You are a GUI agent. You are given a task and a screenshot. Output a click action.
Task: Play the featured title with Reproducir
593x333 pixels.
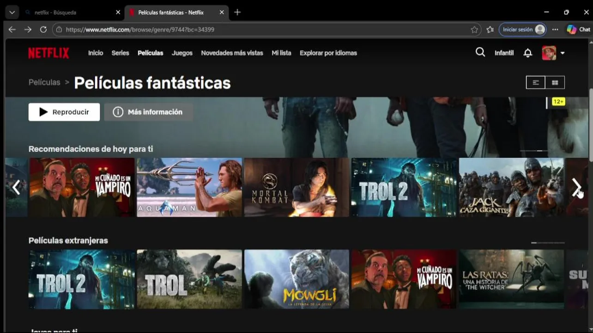(x=64, y=112)
